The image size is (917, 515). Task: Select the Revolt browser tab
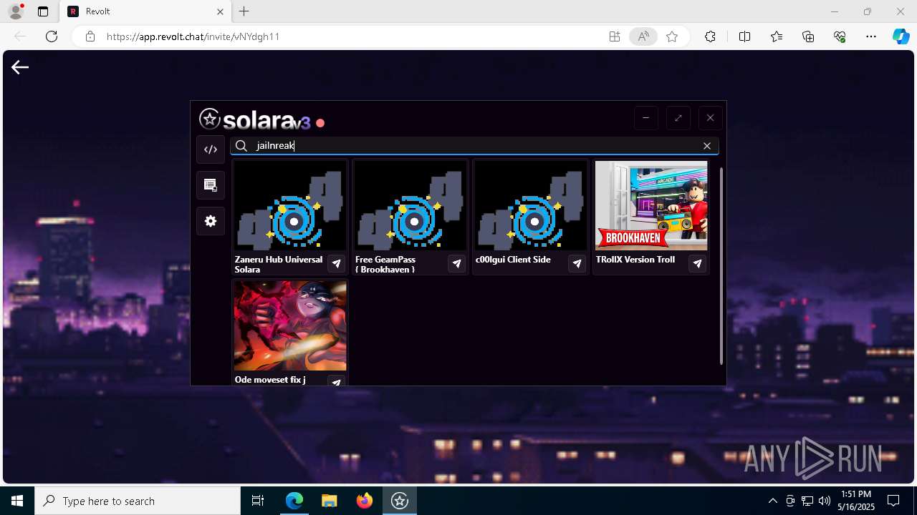click(x=144, y=11)
